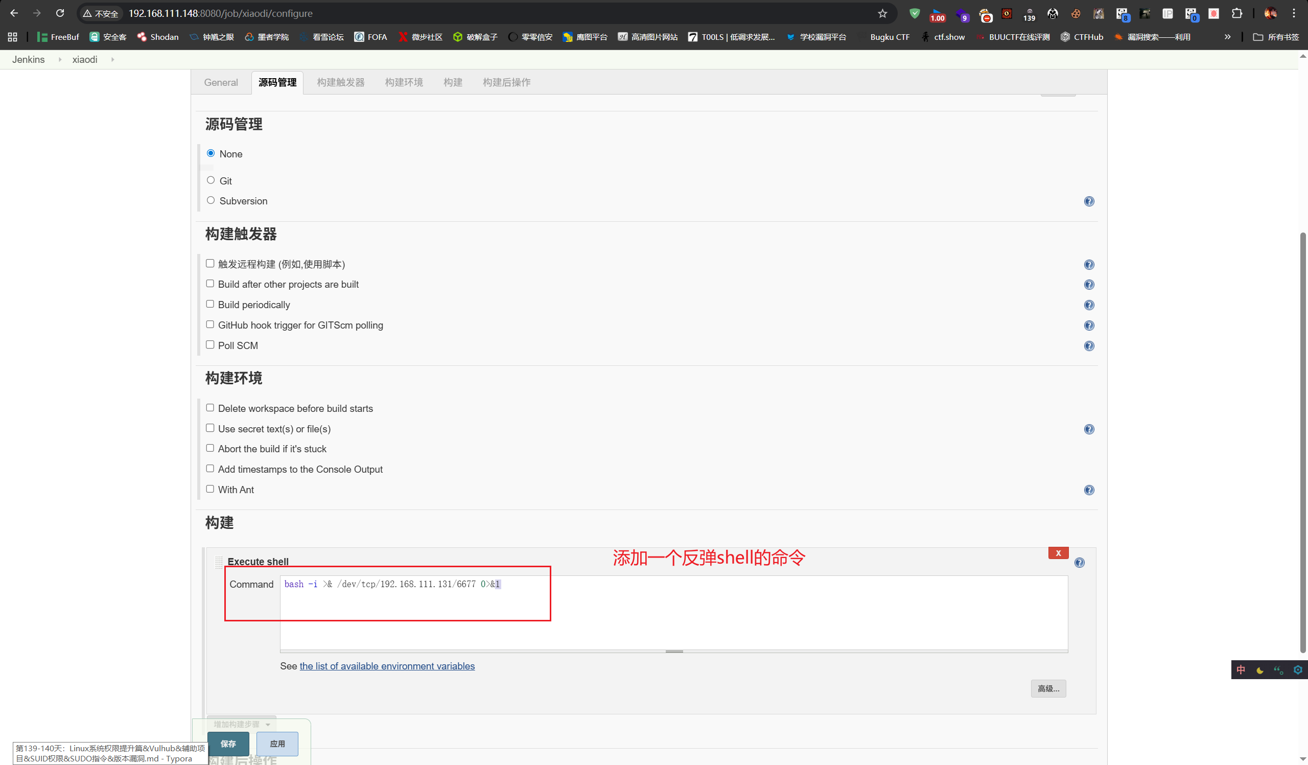Reload the page in browser
This screenshot has height=765, width=1308.
(x=60, y=13)
